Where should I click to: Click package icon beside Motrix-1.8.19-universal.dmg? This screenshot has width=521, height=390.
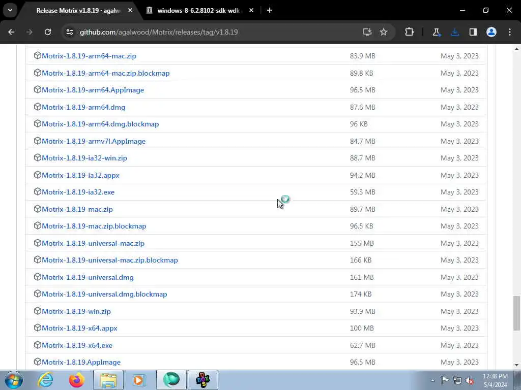38,277
